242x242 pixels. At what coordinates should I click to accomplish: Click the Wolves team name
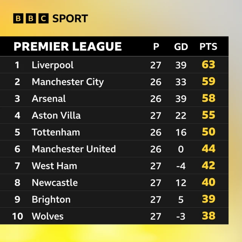[x=48, y=216]
